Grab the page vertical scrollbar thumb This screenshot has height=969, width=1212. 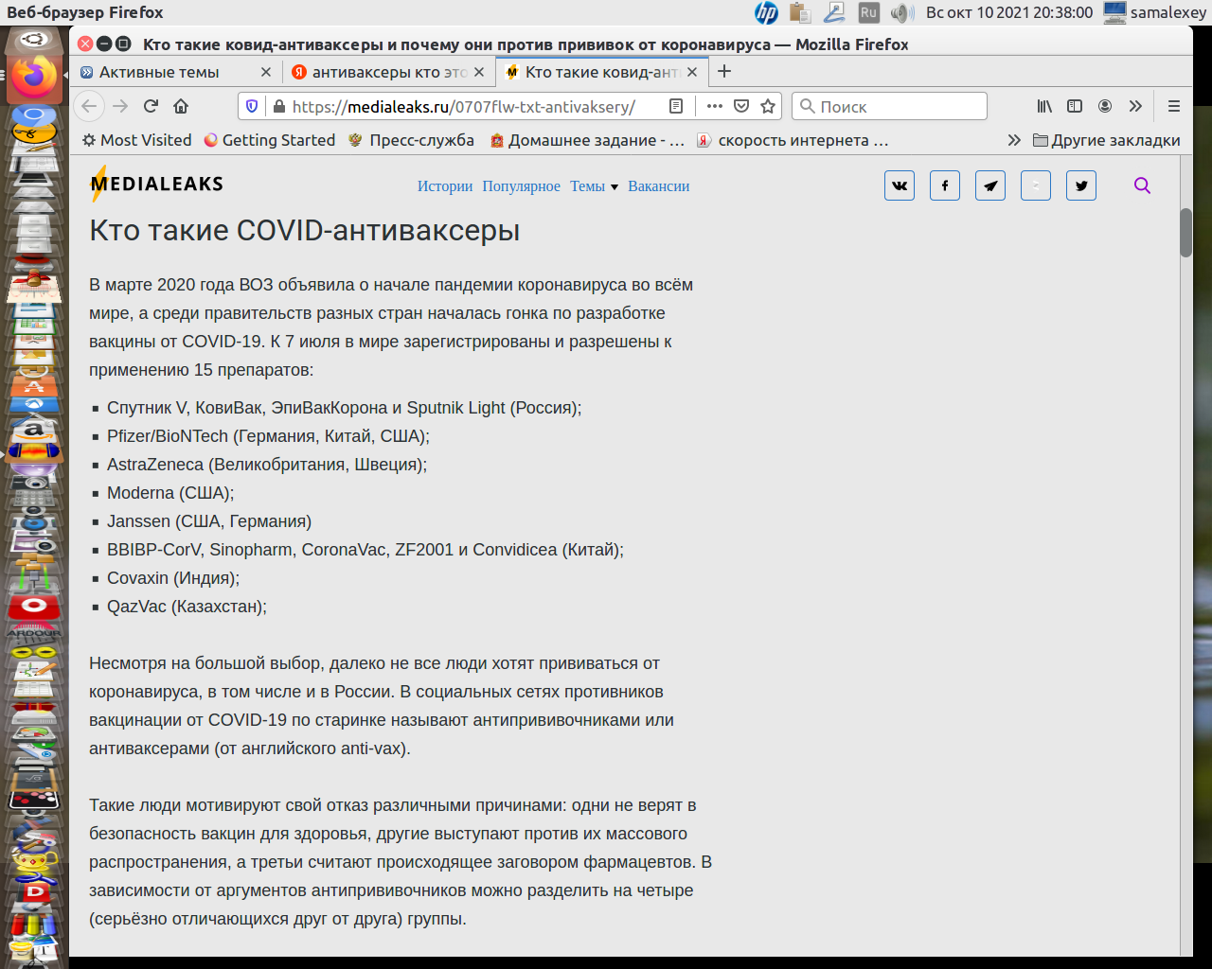1185,232
